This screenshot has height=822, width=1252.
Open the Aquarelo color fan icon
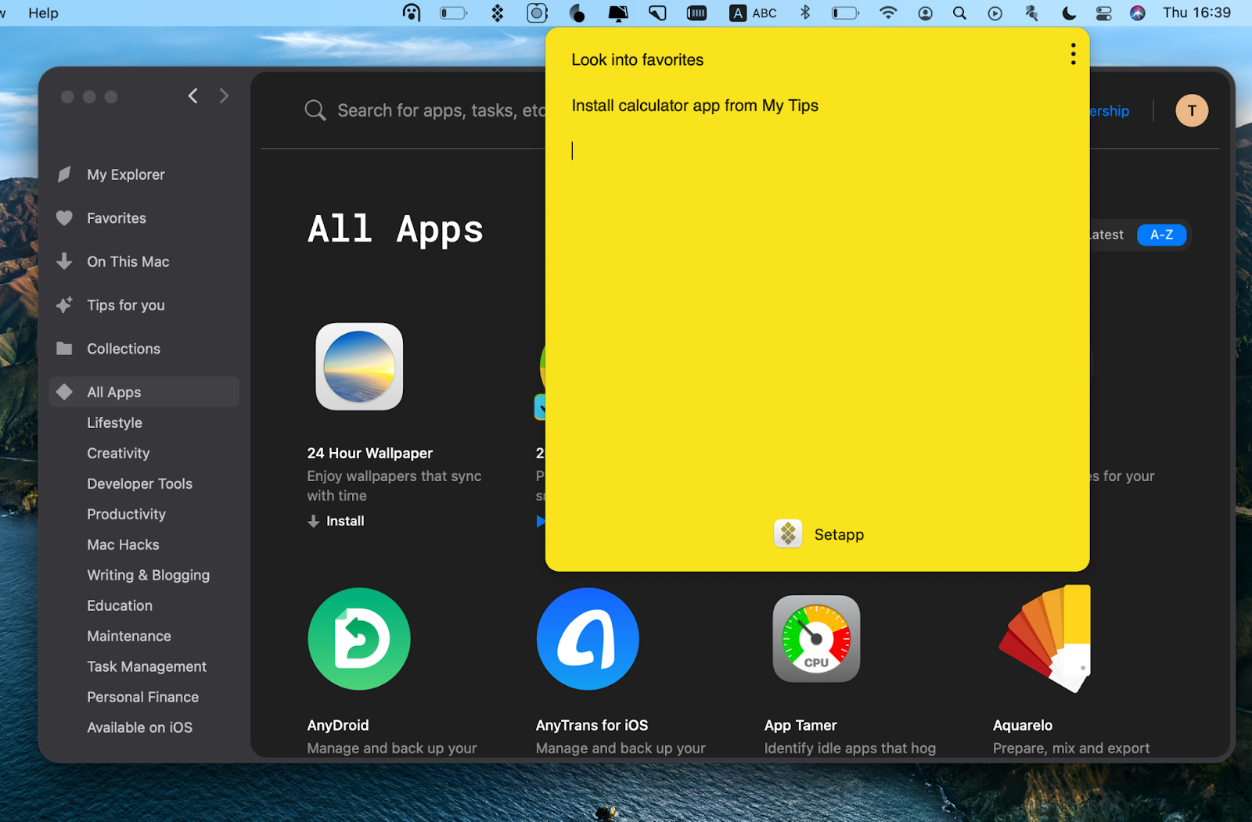(x=1045, y=639)
